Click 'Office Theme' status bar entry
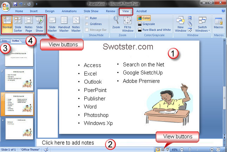The width and height of the screenshot is (227, 152). [30, 150]
